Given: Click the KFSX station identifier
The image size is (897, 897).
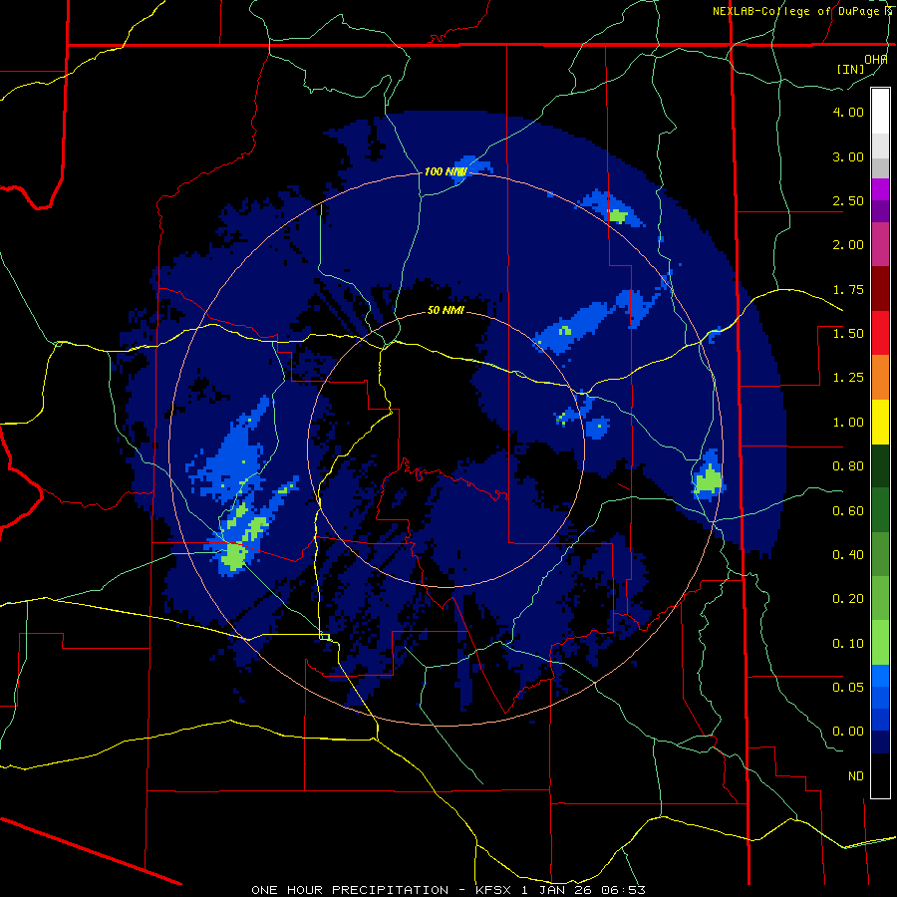Looking at the screenshot, I should coord(494,890).
